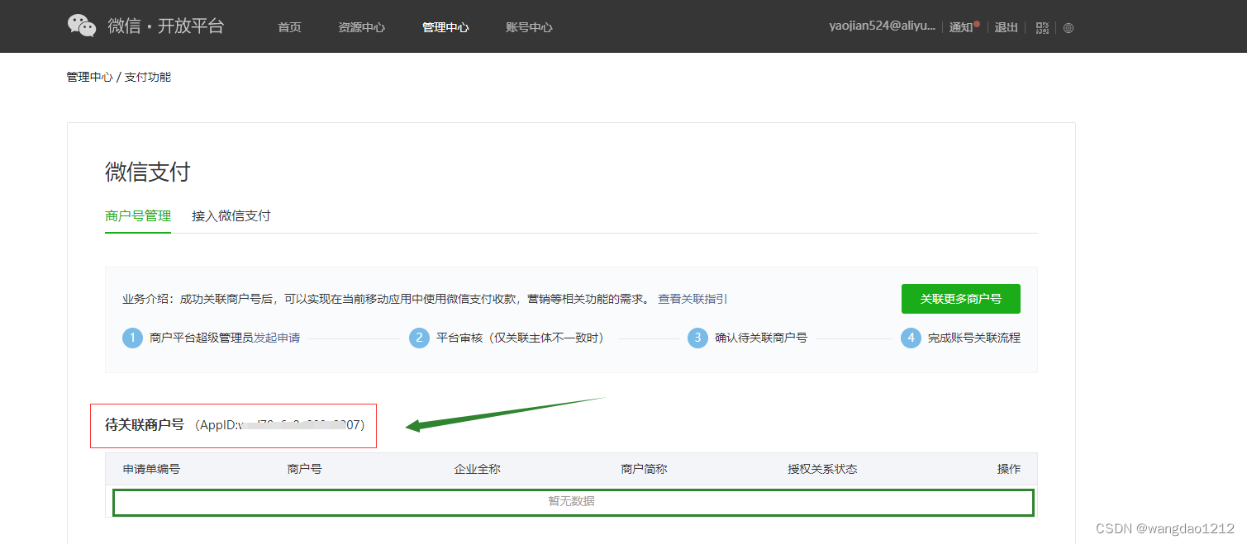1247x544 pixels.
Task: Click 暂无数据 empty table row
Action: coord(573,502)
